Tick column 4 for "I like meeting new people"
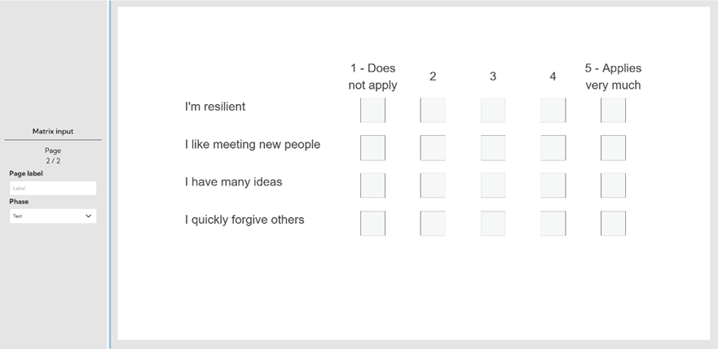 pyautogui.click(x=553, y=148)
